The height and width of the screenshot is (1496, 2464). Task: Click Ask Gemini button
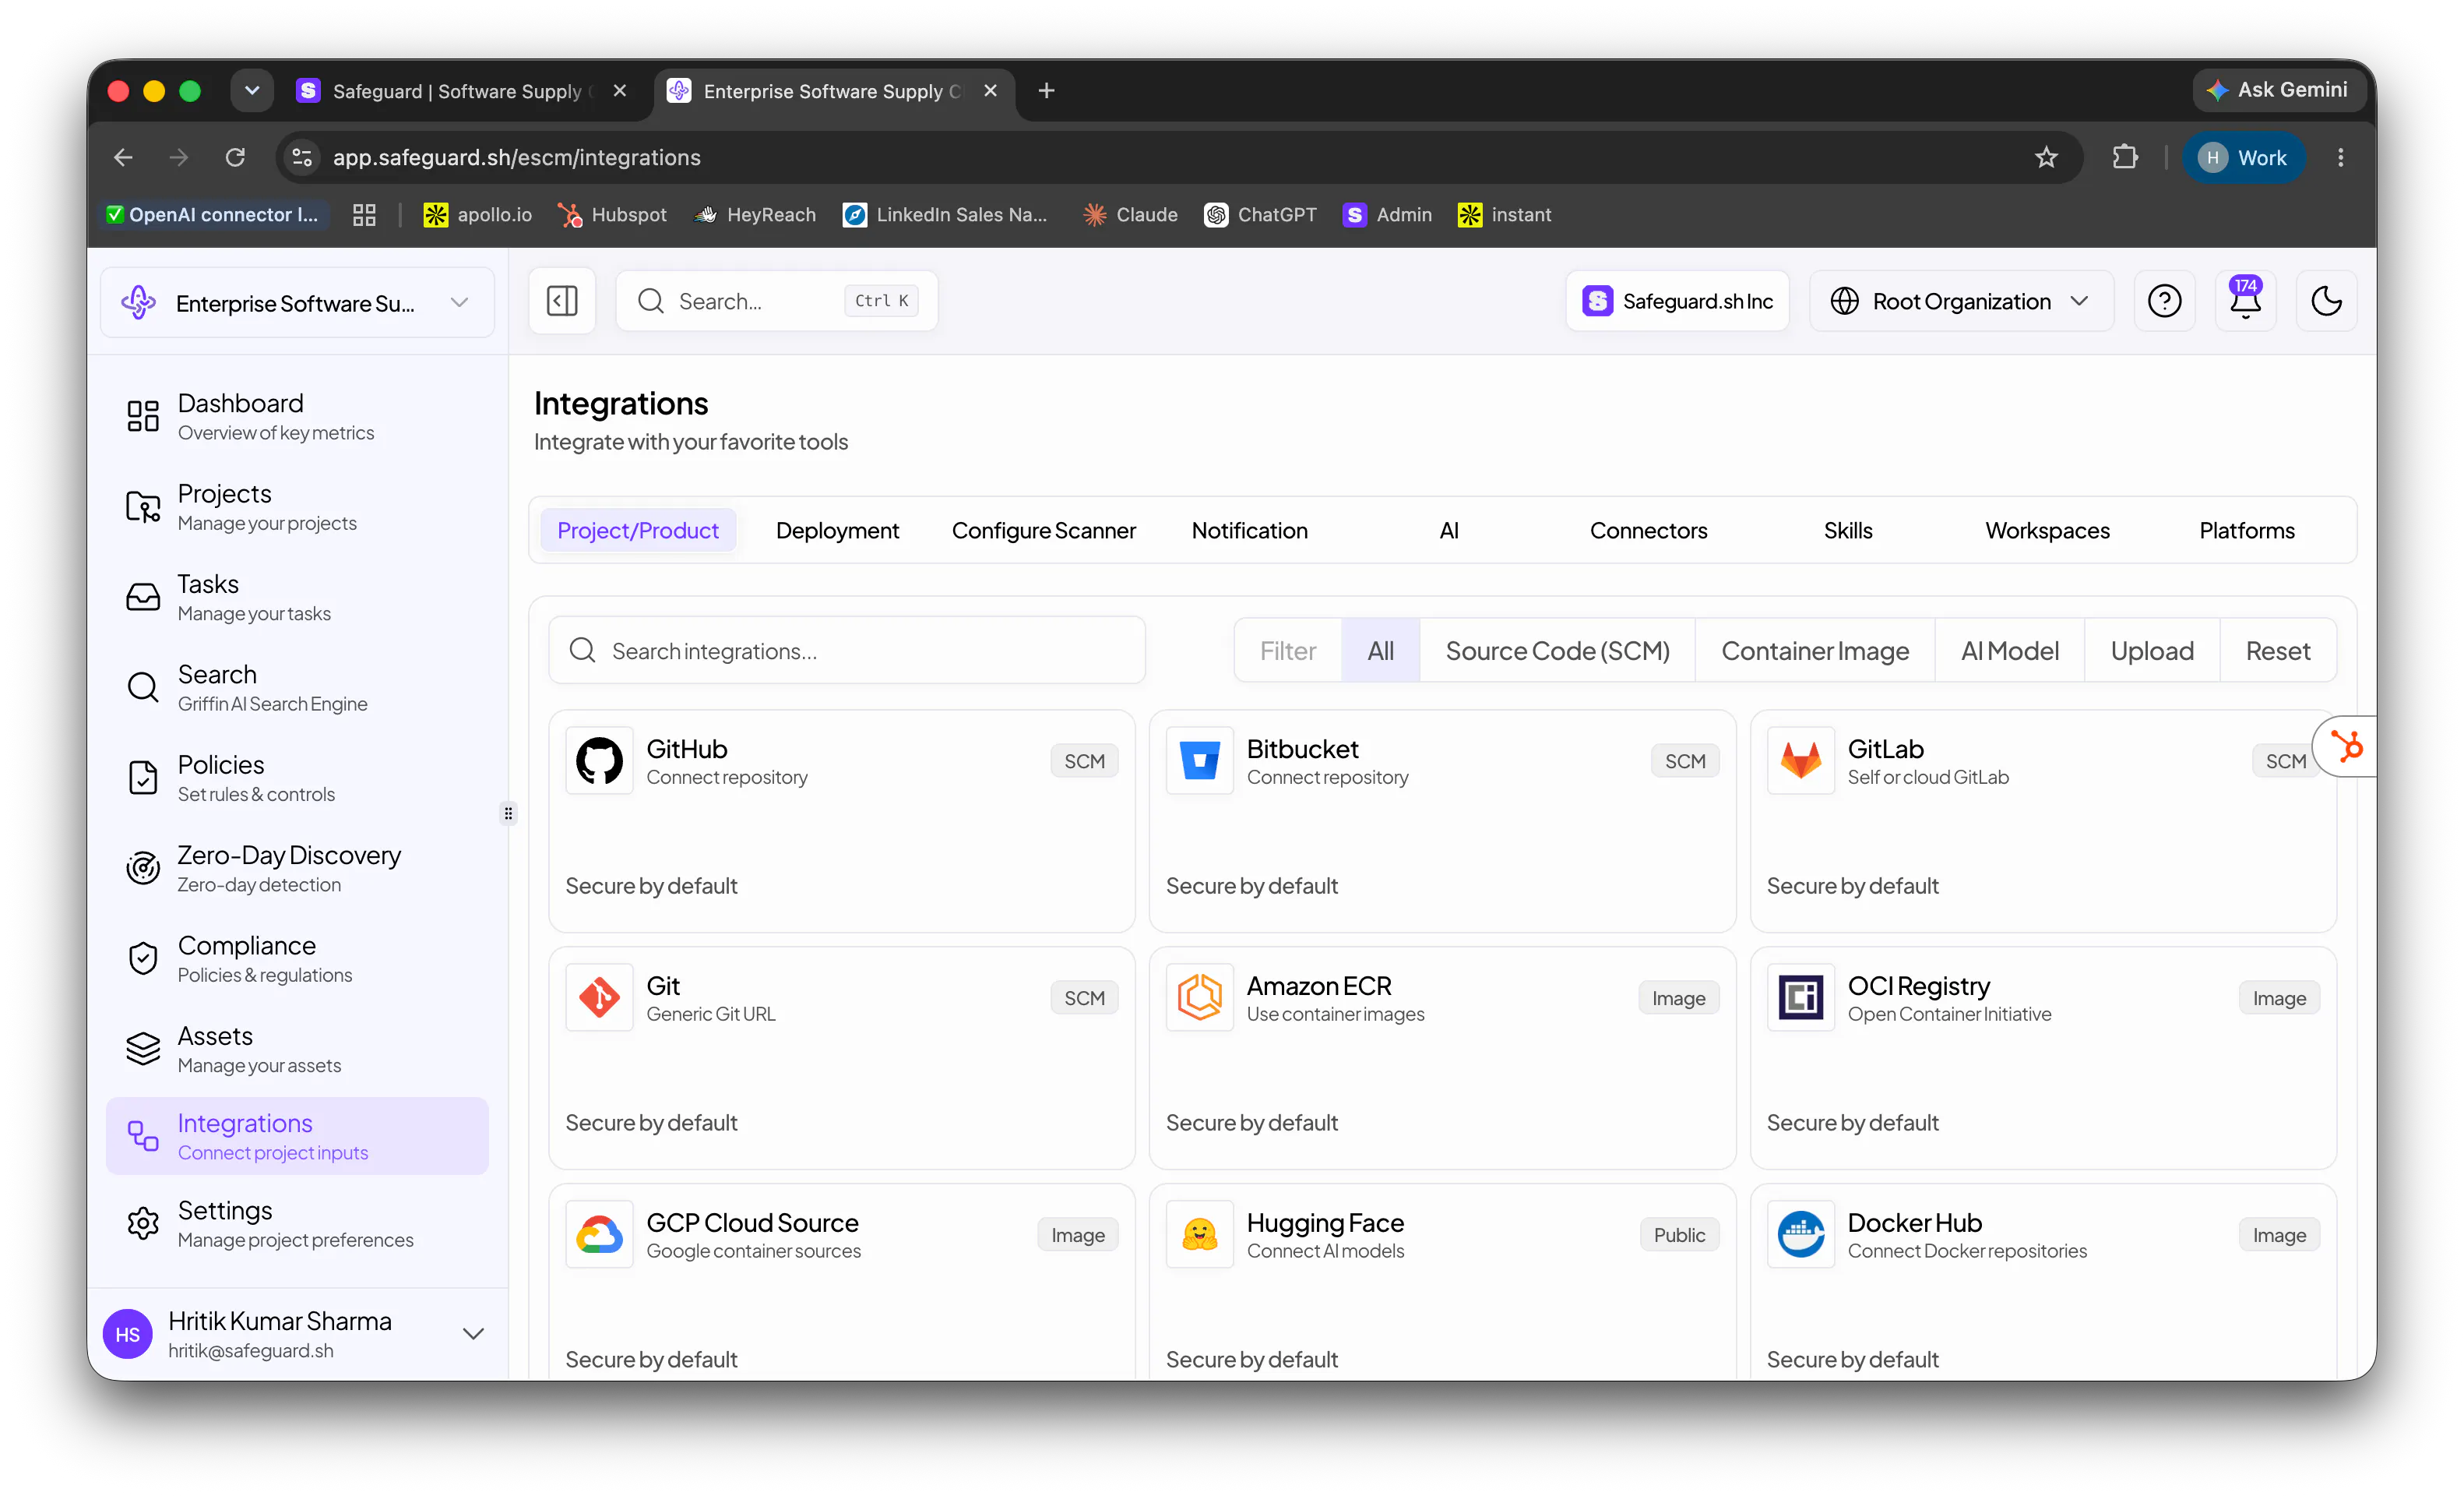2277,90
